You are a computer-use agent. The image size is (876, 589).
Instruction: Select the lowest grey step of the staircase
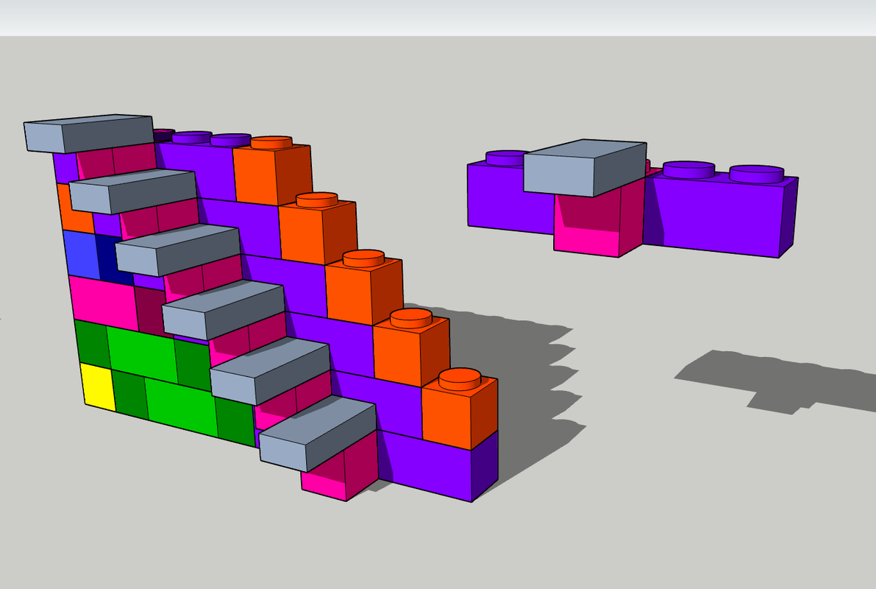(317, 434)
